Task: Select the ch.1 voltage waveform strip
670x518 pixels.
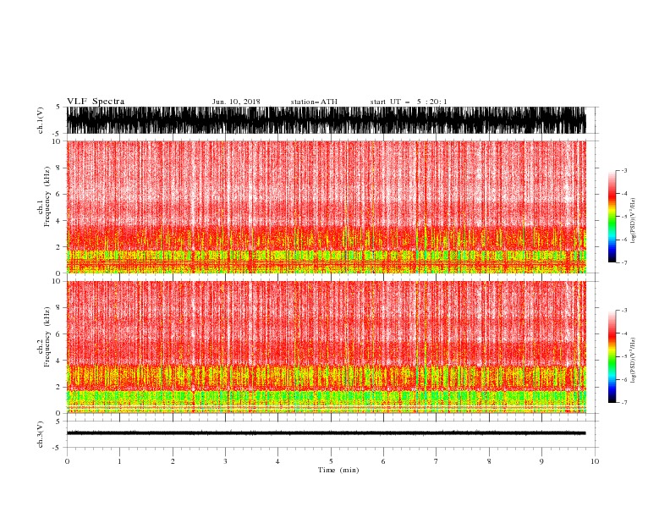Action: point(326,120)
